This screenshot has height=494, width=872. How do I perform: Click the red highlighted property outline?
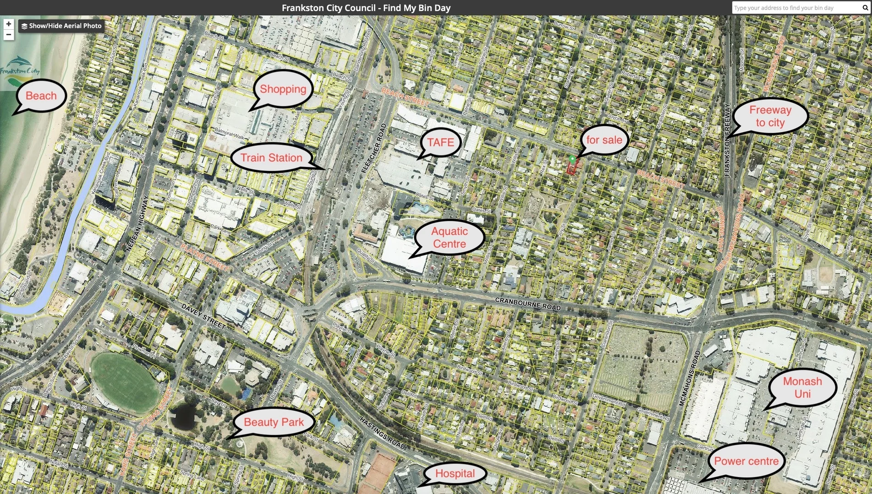pyautogui.click(x=571, y=169)
